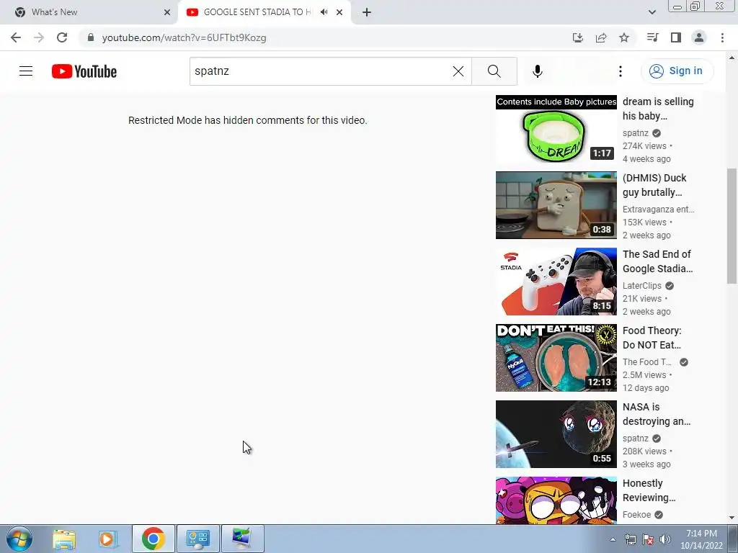This screenshot has width=738, height=553.
Task: Bookmark this tab with star icon
Action: click(x=624, y=37)
